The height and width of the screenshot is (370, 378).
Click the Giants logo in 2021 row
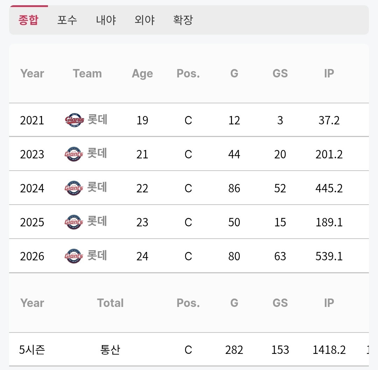click(x=75, y=120)
